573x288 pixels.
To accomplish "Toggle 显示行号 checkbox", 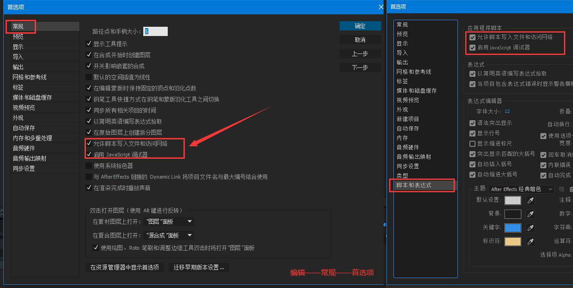I will click(472, 133).
